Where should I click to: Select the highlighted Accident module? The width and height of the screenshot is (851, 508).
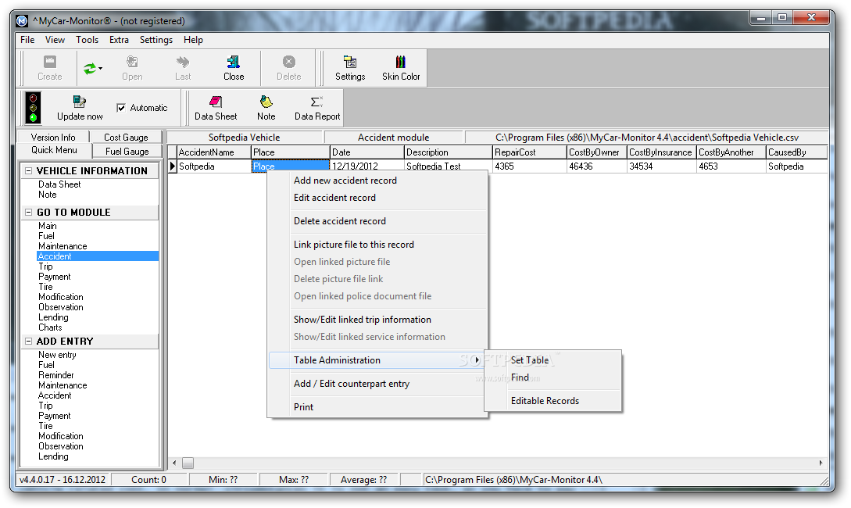98,256
